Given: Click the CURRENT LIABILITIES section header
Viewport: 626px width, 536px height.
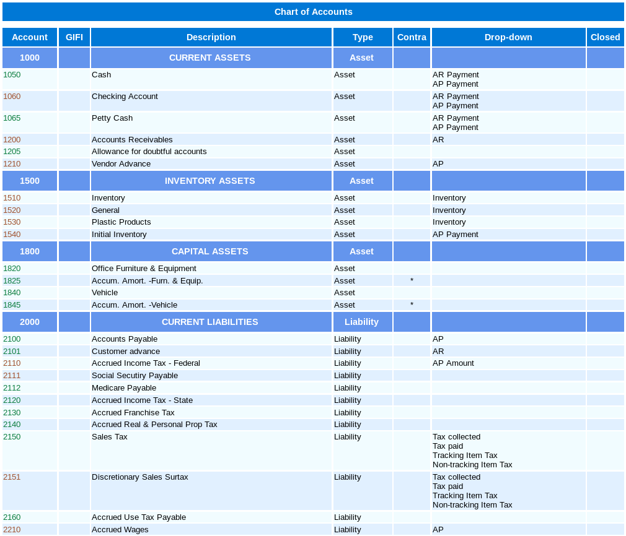Looking at the screenshot, I should point(210,322).
